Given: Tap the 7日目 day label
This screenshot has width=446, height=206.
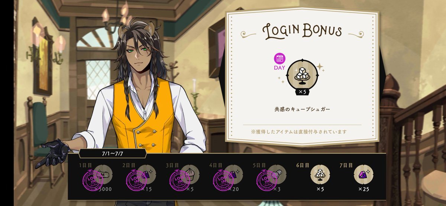Looking at the screenshot, I should (x=346, y=165).
